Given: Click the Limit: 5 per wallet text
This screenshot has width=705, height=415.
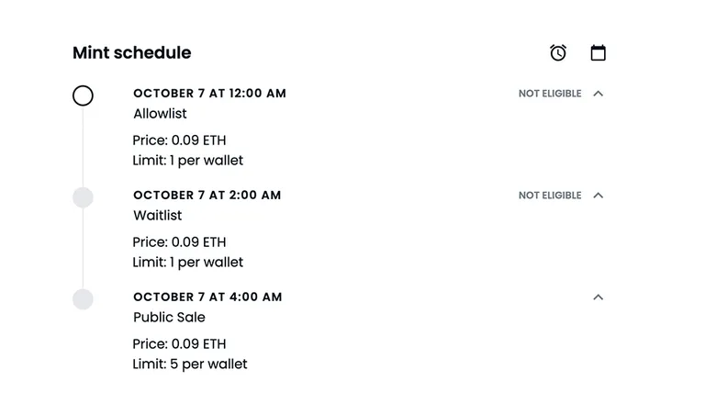Looking at the screenshot, I should click(x=190, y=365).
